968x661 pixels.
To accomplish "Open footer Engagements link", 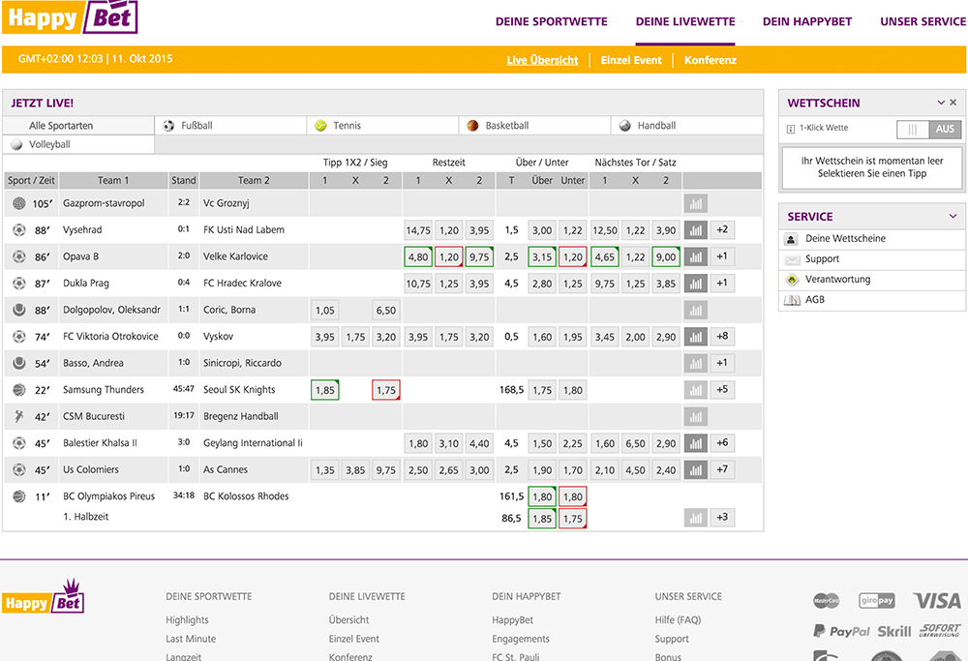I will [x=521, y=639].
